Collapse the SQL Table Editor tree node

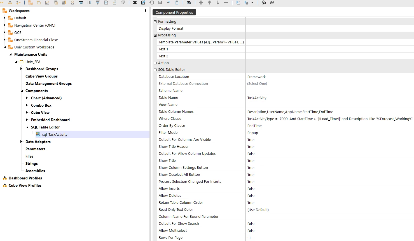tap(27, 127)
